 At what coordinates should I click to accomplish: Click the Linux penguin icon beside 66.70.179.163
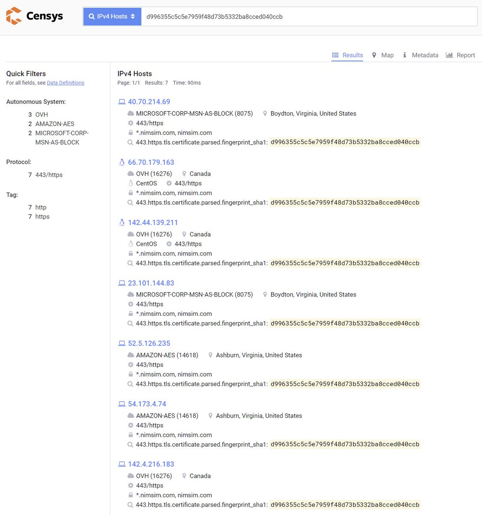(x=122, y=162)
